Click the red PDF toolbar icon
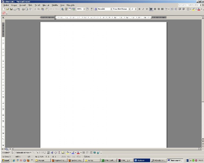 [x=4, y=13]
